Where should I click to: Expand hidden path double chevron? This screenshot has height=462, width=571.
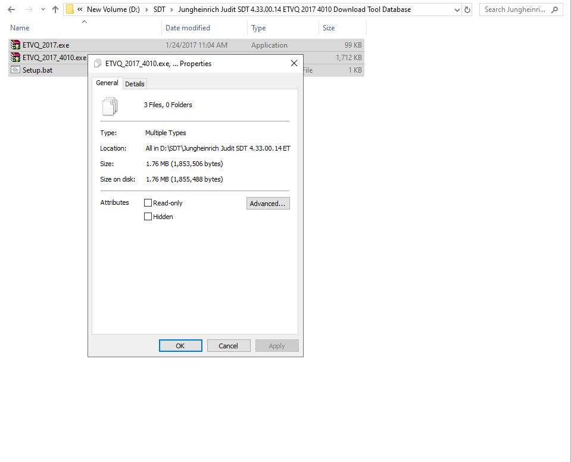tap(80, 10)
